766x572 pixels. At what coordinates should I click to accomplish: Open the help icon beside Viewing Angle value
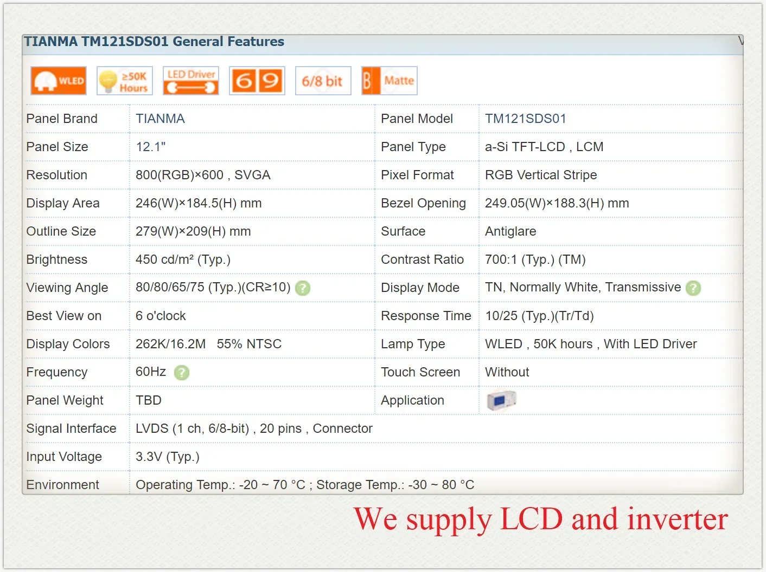(303, 288)
